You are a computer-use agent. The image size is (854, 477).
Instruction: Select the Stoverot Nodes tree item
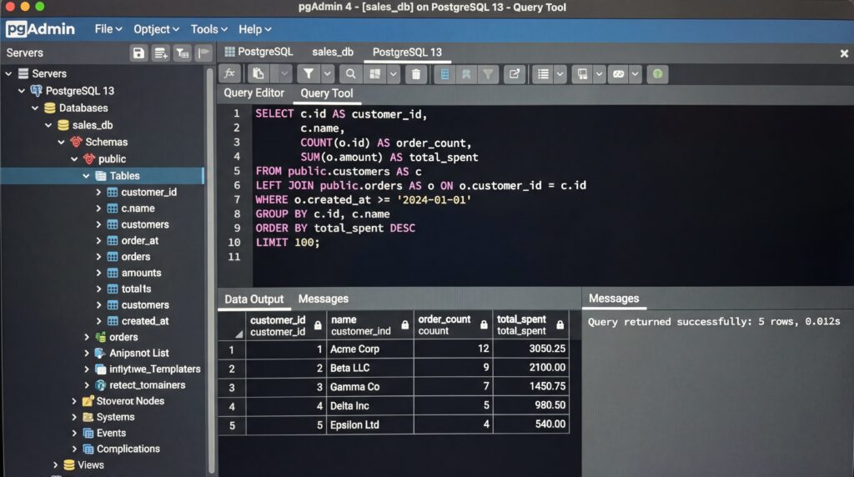click(x=130, y=401)
